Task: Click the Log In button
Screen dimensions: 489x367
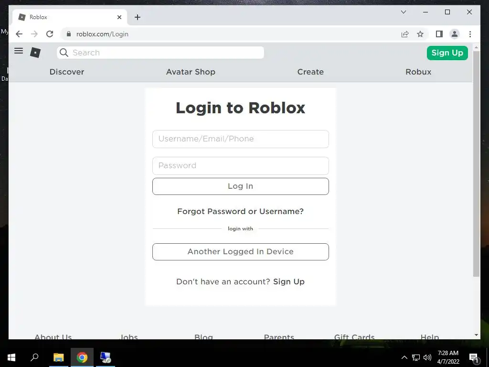Action: [x=241, y=186]
